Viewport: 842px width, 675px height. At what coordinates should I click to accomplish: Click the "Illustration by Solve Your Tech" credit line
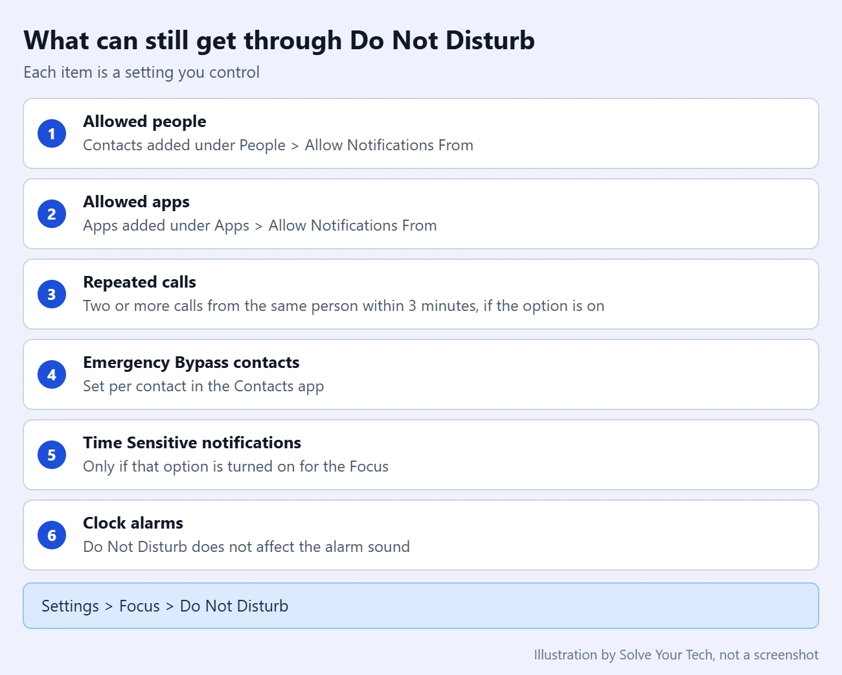676,655
